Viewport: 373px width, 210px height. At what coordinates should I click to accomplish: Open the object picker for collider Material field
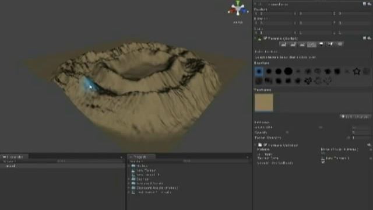click(x=371, y=149)
